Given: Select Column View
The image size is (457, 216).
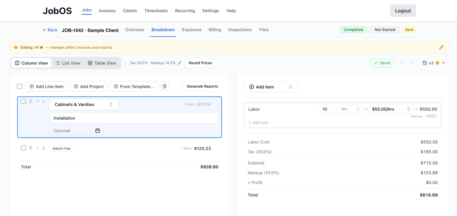Looking at the screenshot, I should pos(31,63).
